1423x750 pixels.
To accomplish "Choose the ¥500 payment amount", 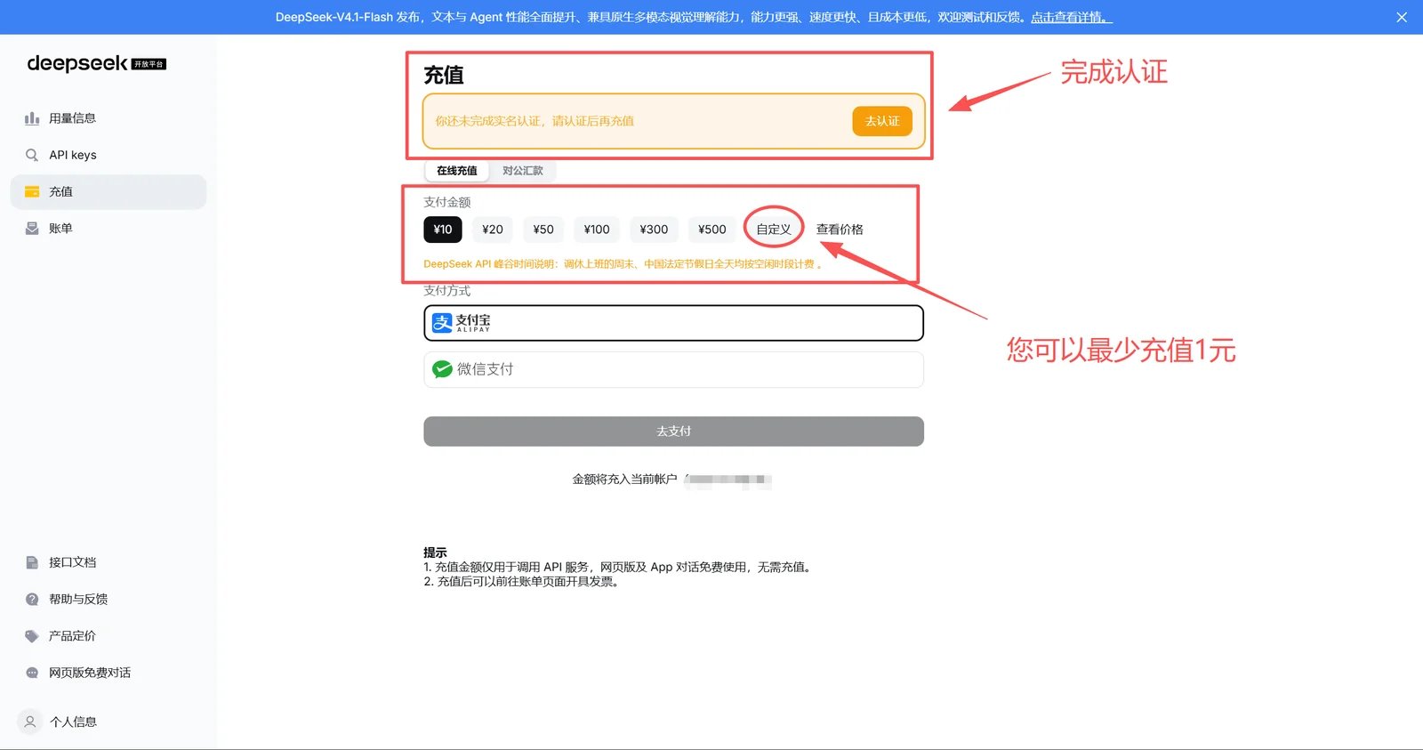I will (x=712, y=230).
